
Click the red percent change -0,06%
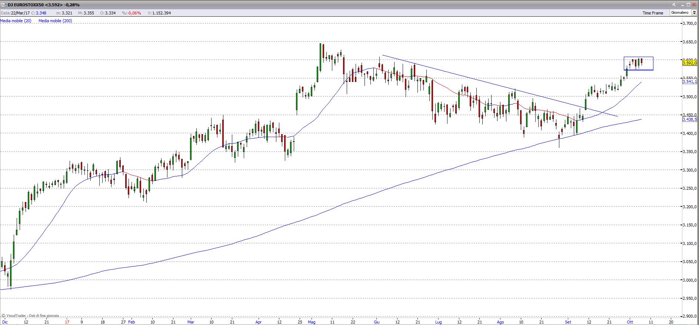134,13
